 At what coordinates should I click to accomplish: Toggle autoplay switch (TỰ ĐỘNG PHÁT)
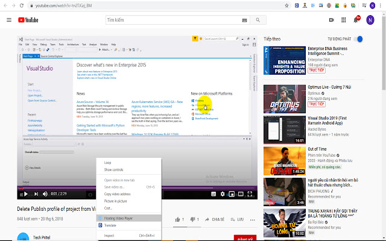point(358,39)
